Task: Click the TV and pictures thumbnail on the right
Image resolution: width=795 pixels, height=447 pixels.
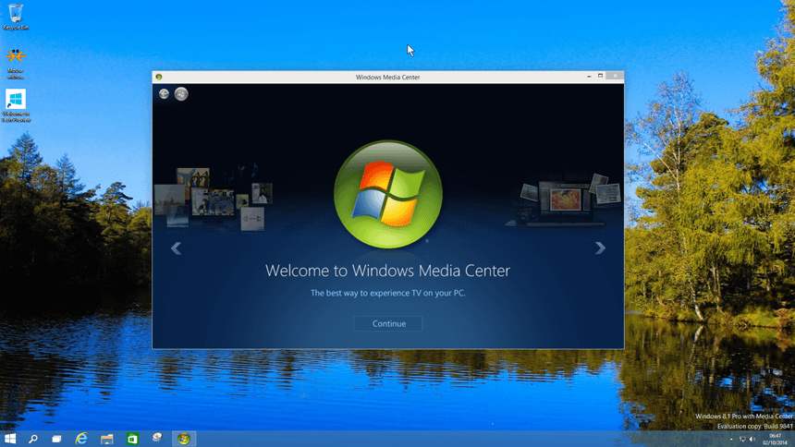Action: 563,200
